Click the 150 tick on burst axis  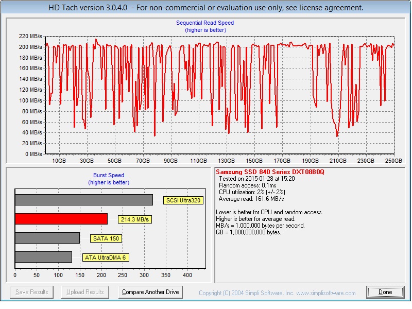click(x=80, y=275)
